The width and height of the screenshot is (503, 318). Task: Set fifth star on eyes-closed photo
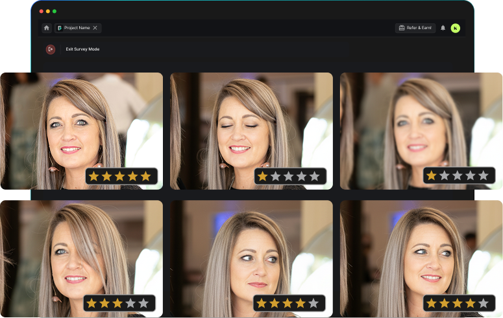[x=314, y=176]
